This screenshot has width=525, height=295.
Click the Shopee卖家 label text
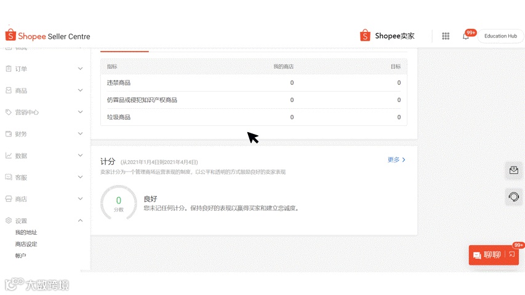395,36
